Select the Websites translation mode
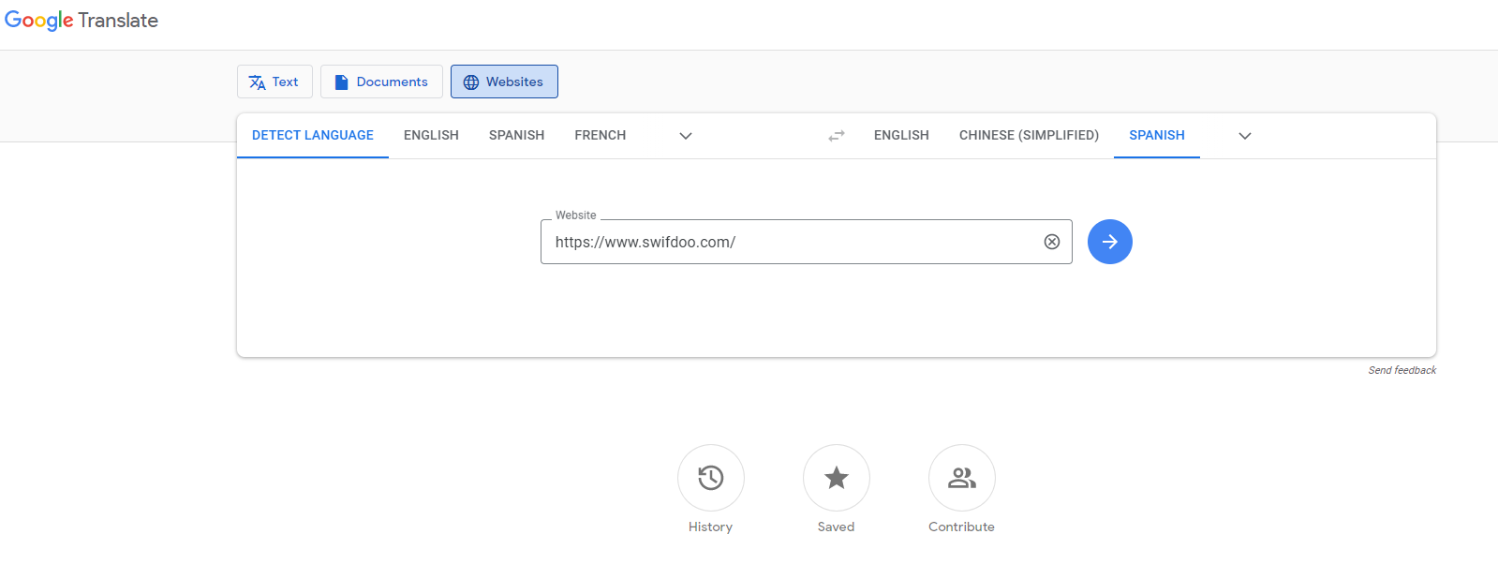Screen dimensions: 1498x564 point(504,82)
